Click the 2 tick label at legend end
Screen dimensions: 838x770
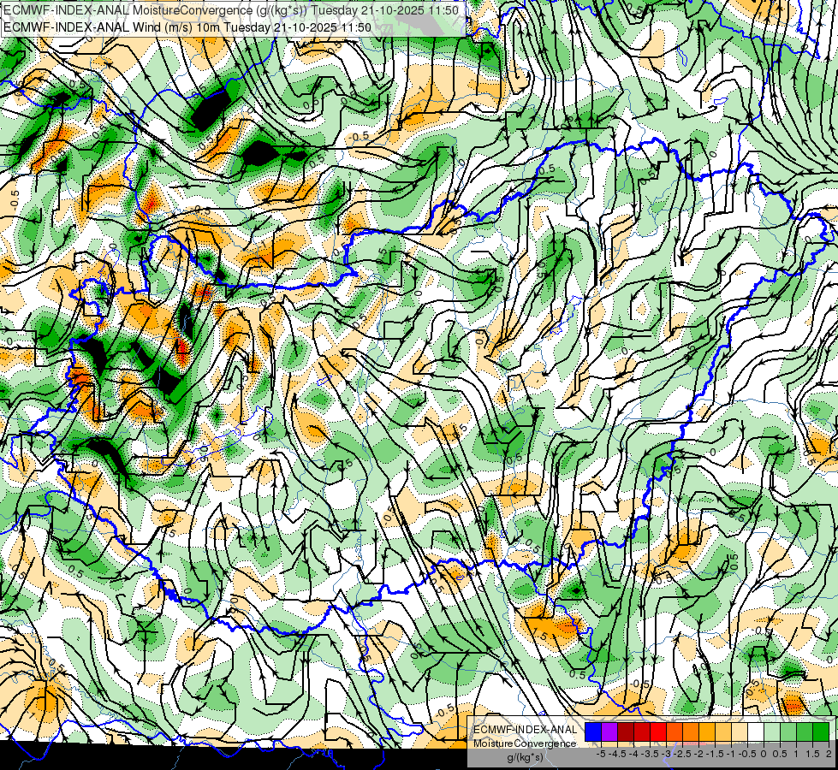pos(829,754)
